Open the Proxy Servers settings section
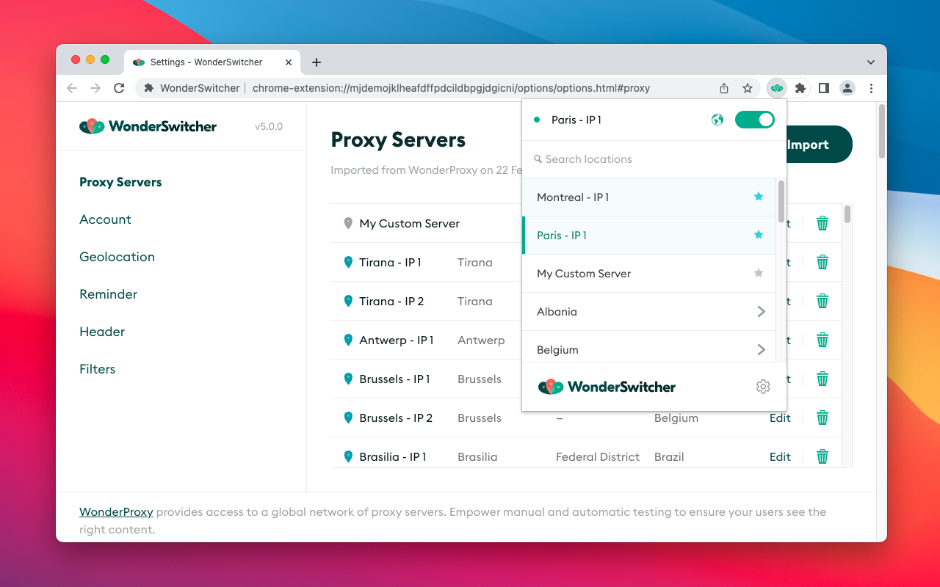Image resolution: width=940 pixels, height=587 pixels. pyautogui.click(x=120, y=182)
